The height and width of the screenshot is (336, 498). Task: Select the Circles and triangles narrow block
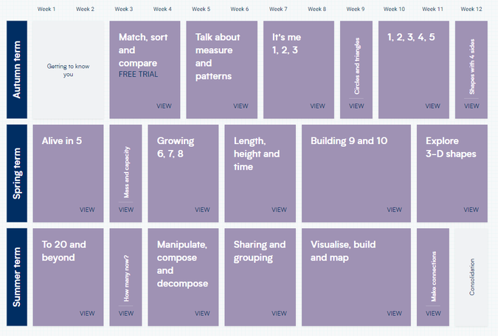[x=356, y=69]
